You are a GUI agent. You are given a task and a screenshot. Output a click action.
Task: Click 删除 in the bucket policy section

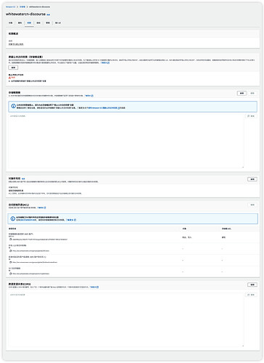point(252,93)
